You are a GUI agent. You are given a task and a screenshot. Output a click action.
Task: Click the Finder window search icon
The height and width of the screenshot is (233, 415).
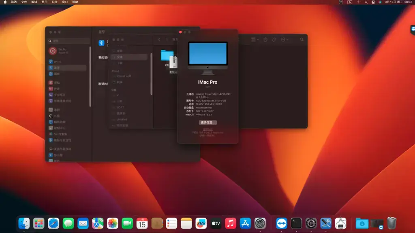pos(302,40)
